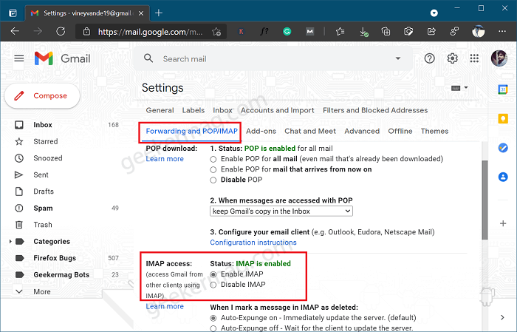Screen dimensions: 517x332
Task: Switch to Accounts and Import tab
Action: (278, 110)
